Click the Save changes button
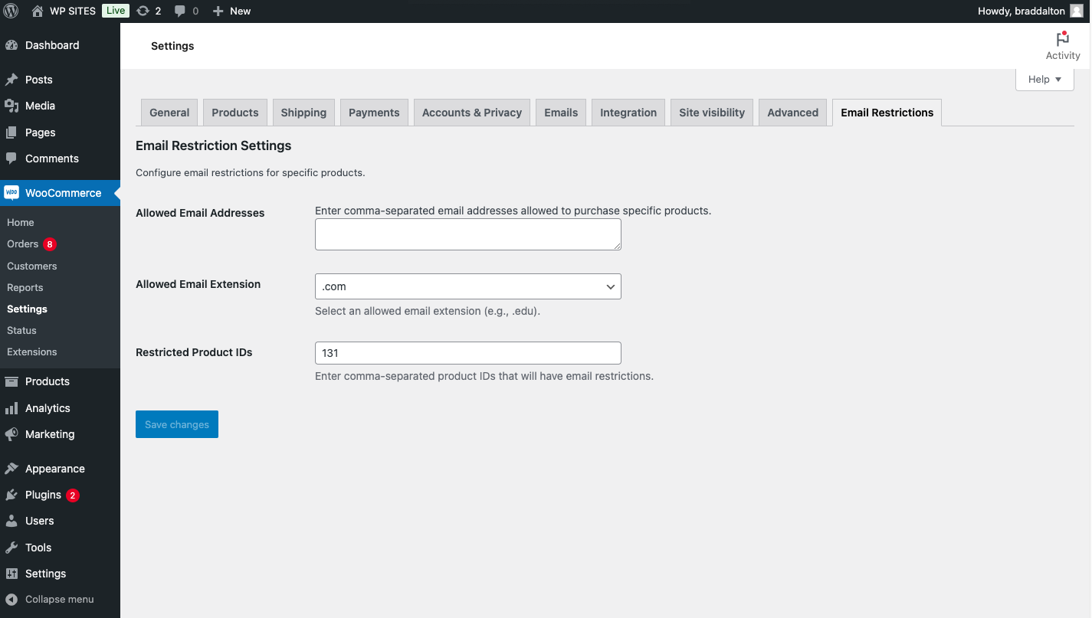Viewport: 1092px width, 618px height. pos(177,424)
